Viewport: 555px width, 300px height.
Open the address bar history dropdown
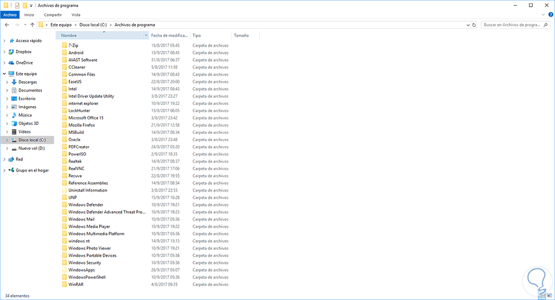468,25
